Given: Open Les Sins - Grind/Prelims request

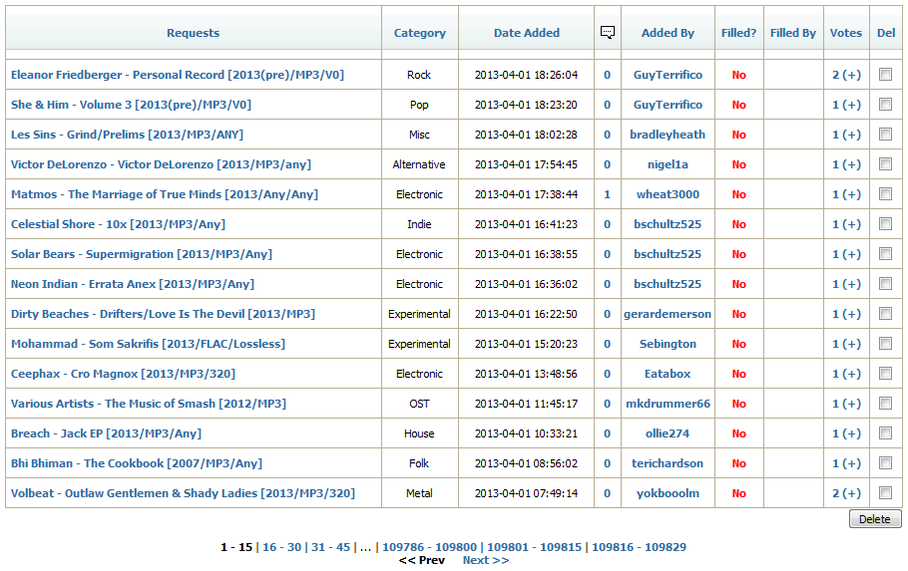Looking at the screenshot, I should tap(127, 135).
